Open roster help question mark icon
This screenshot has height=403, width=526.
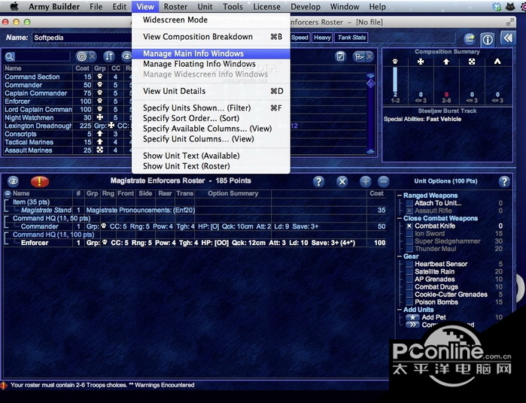coord(318,181)
